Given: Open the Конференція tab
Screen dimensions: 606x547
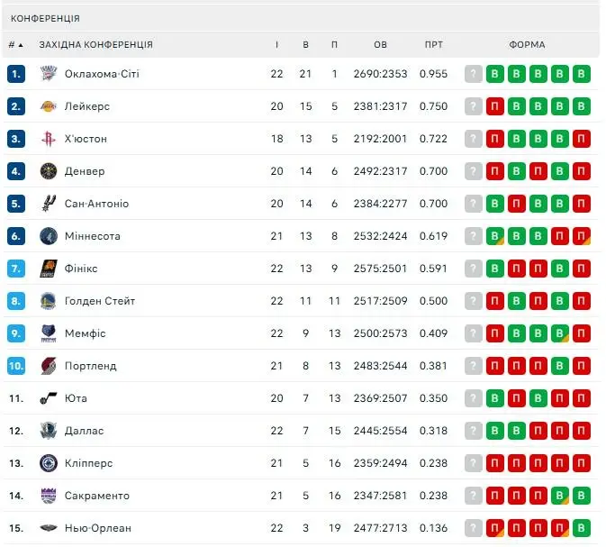Looking at the screenshot, I should tap(45, 18).
